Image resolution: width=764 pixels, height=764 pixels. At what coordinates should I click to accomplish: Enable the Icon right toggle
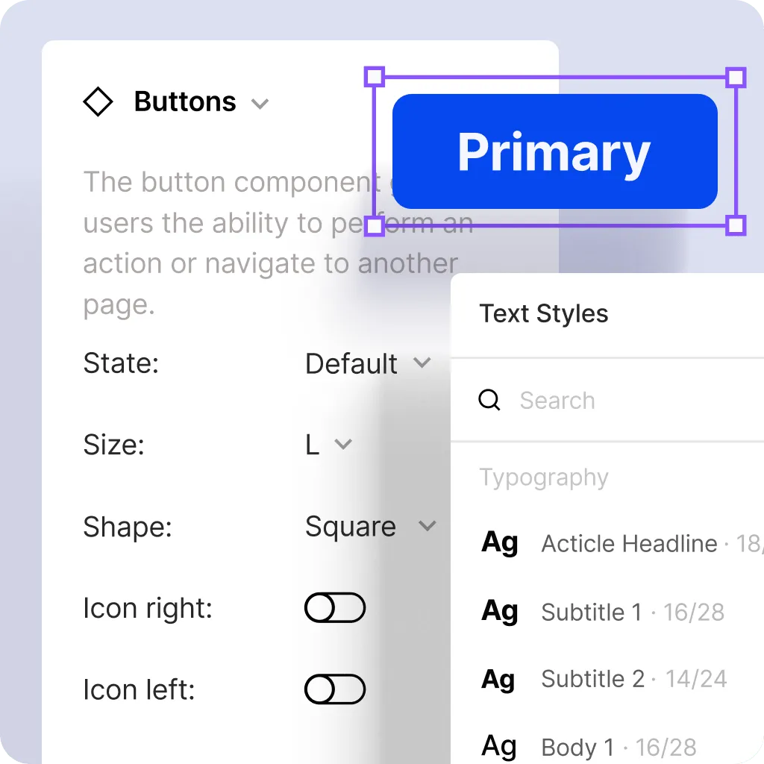coord(334,607)
